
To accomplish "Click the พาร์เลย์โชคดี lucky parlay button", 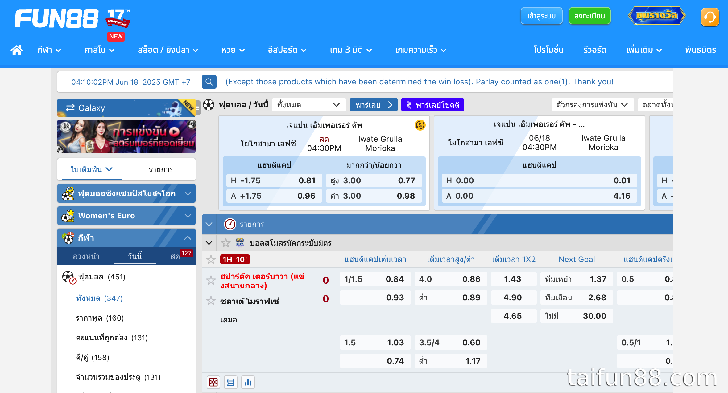I will tap(432, 105).
